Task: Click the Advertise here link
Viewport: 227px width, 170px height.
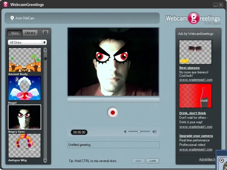Action: [x=207, y=159]
